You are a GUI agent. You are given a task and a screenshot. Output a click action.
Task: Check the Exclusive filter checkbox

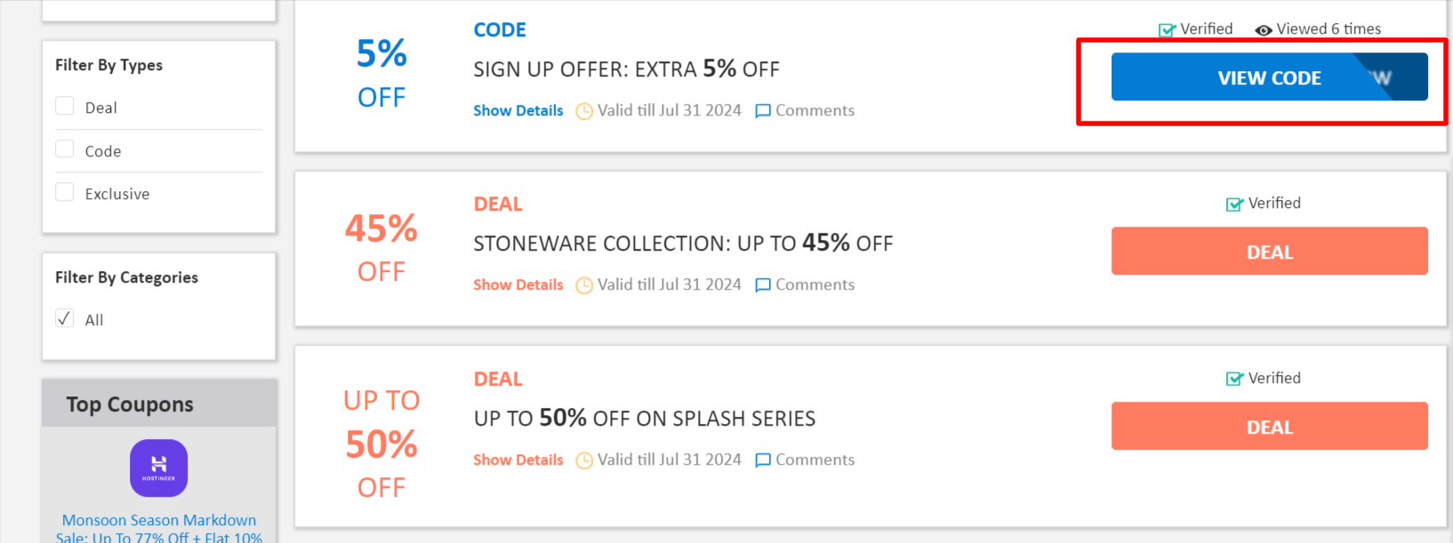[65, 192]
